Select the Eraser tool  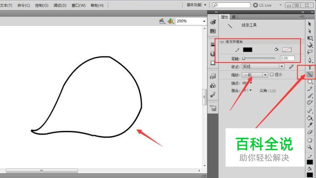[310, 132]
